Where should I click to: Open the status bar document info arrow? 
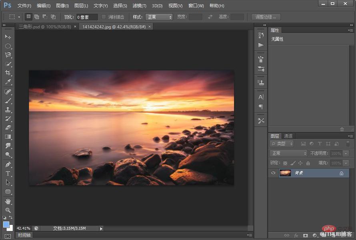[101, 229]
